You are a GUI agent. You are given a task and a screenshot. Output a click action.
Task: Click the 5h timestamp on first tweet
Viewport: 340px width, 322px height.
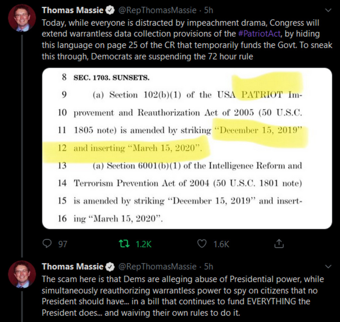pyautogui.click(x=209, y=10)
